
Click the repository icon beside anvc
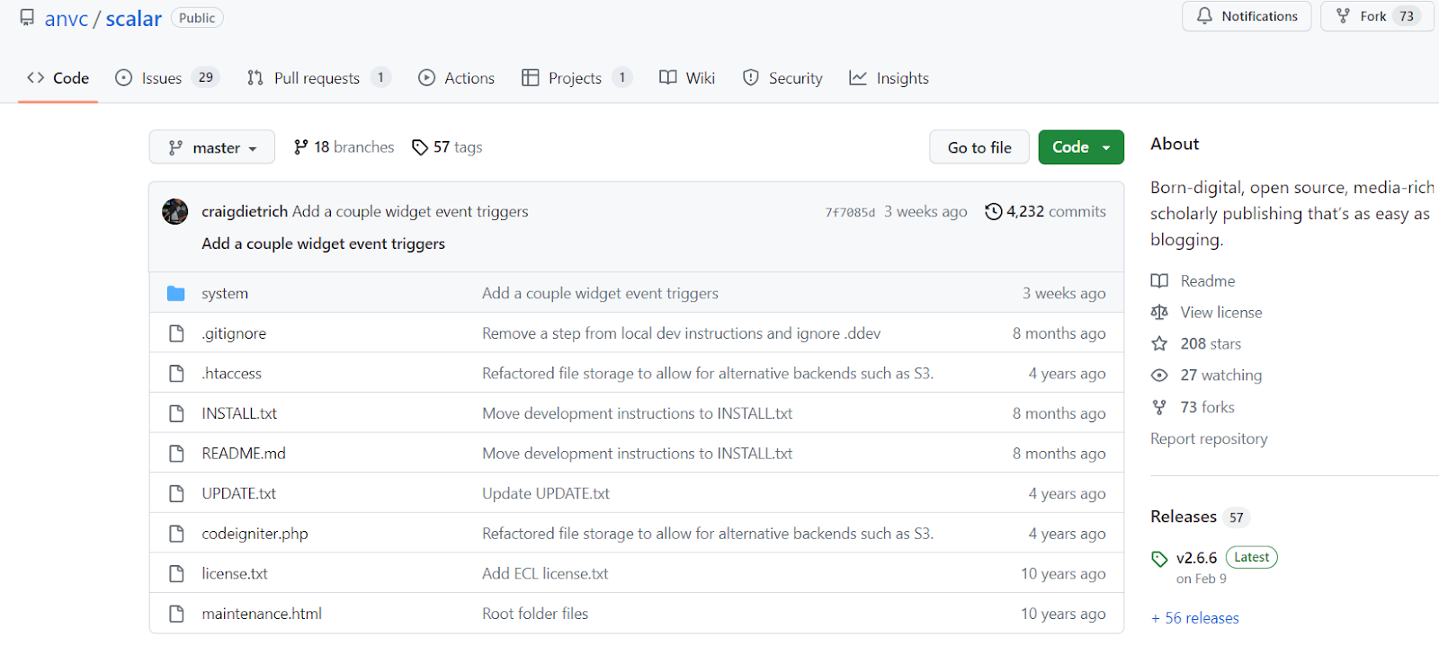[x=27, y=17]
